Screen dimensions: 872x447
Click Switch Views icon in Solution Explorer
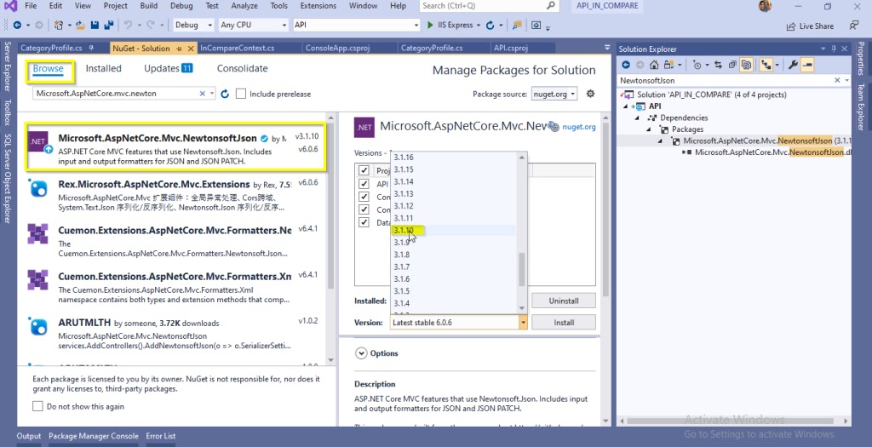click(x=668, y=65)
